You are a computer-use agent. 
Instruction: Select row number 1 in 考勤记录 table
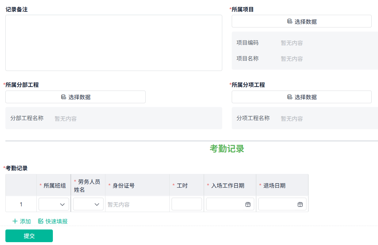coord(21,204)
